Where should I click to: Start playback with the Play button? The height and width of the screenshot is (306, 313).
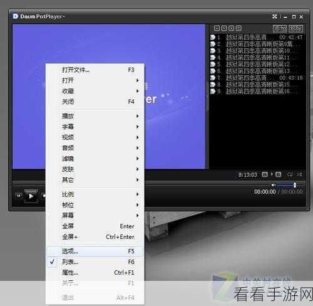tap(31, 196)
